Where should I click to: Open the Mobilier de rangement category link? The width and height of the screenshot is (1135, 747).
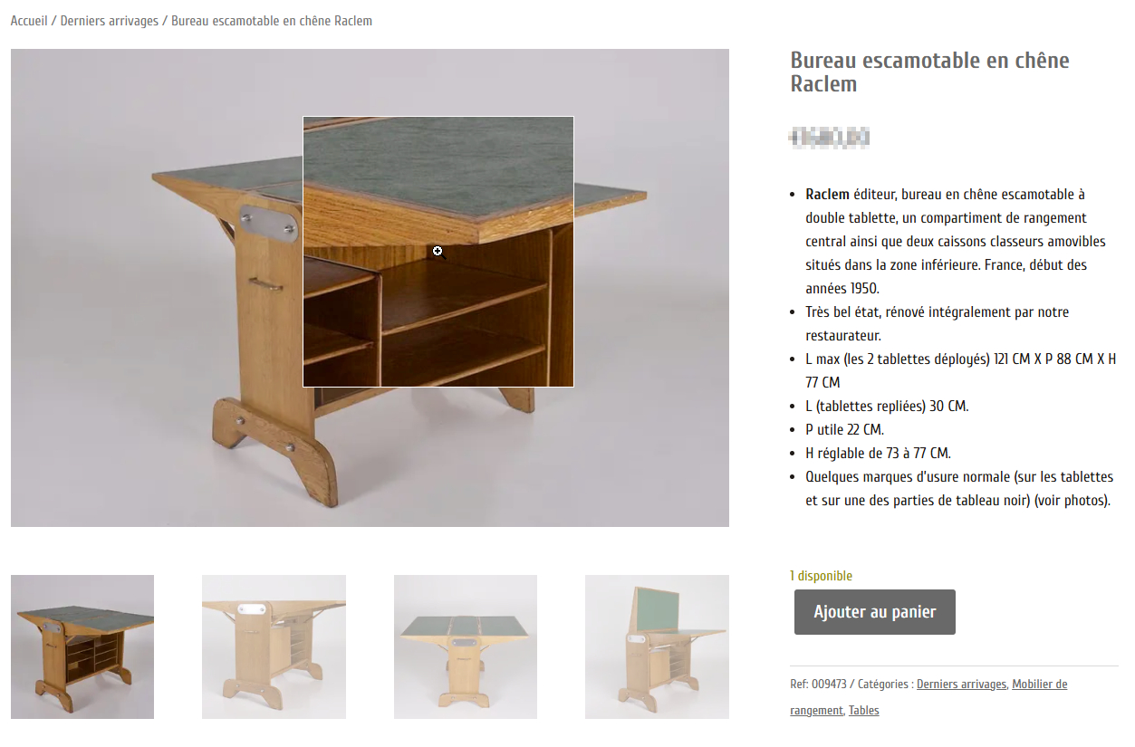[928, 697]
